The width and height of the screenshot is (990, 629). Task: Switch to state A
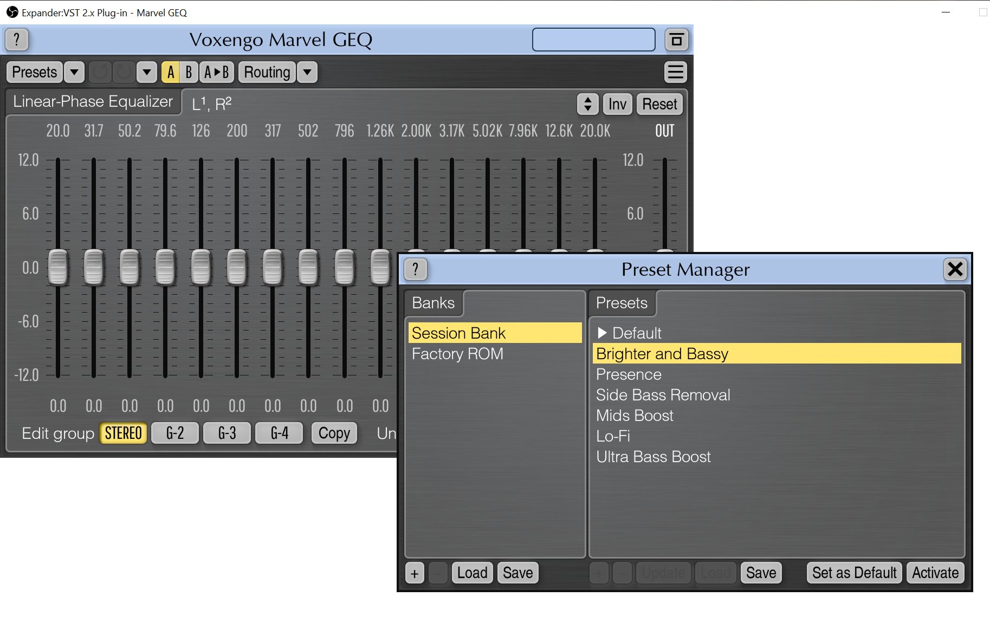click(171, 72)
